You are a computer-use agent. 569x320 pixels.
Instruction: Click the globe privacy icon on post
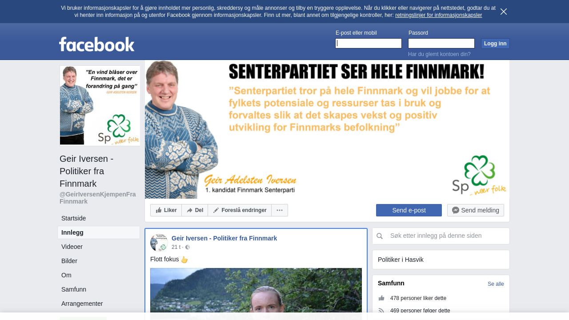point(188,247)
